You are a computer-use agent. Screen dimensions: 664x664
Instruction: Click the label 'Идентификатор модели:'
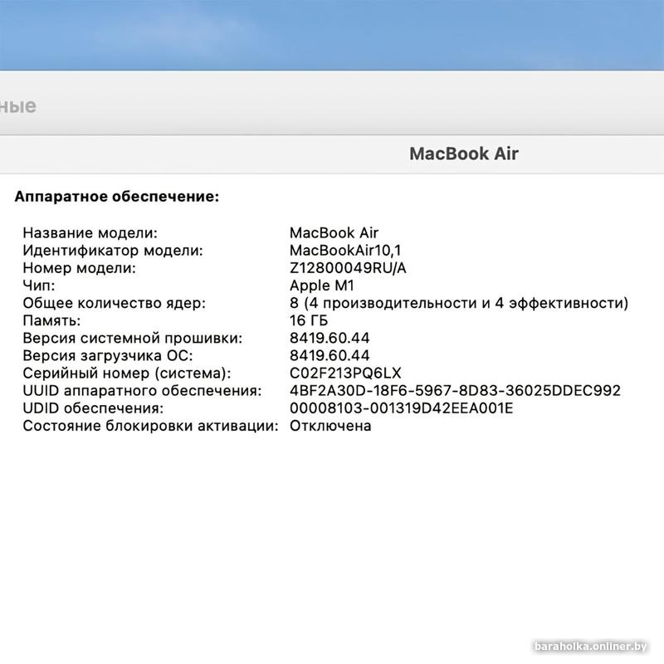click(x=113, y=251)
